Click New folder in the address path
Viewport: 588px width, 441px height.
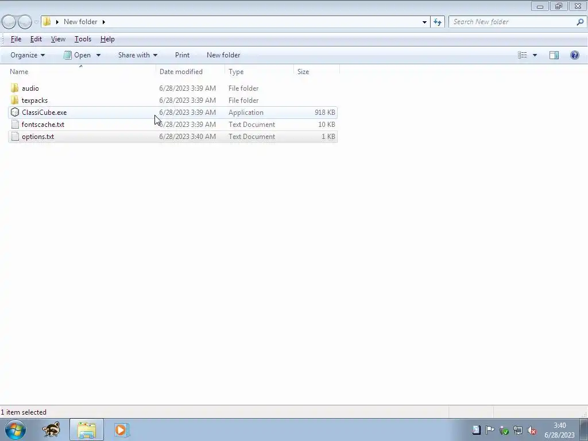(x=80, y=22)
